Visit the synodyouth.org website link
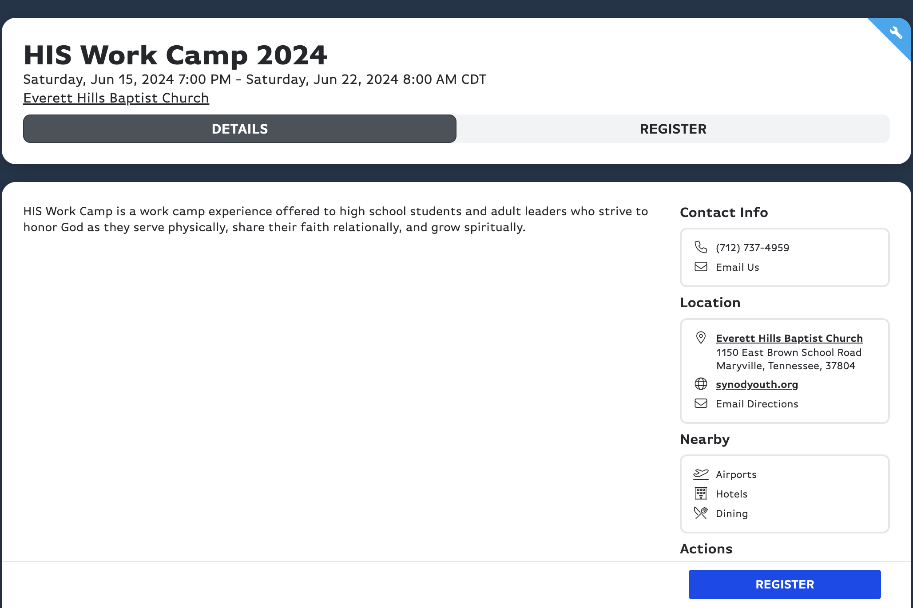This screenshot has height=608, width=913. pos(757,384)
